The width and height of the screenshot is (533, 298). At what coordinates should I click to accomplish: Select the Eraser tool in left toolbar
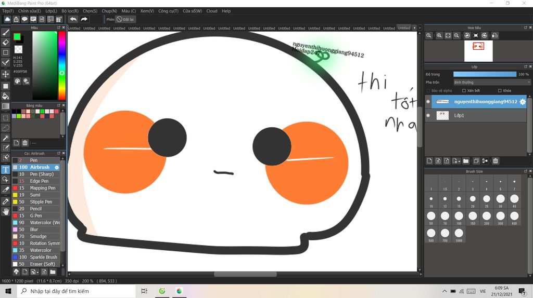pyautogui.click(x=6, y=43)
